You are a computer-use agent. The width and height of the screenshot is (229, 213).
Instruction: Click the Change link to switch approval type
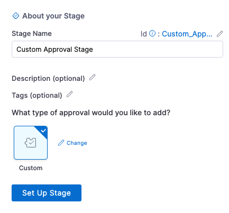tap(77, 143)
